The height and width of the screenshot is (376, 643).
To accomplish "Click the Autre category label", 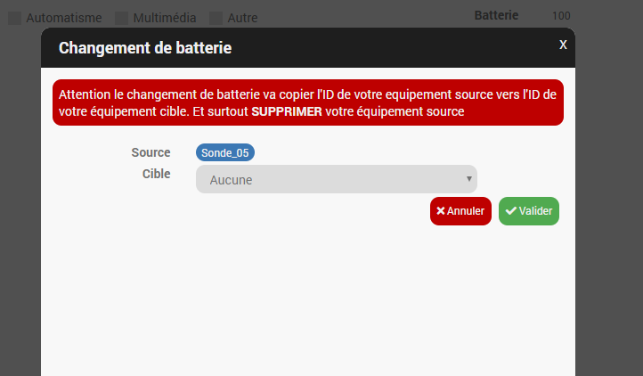I will click(243, 18).
